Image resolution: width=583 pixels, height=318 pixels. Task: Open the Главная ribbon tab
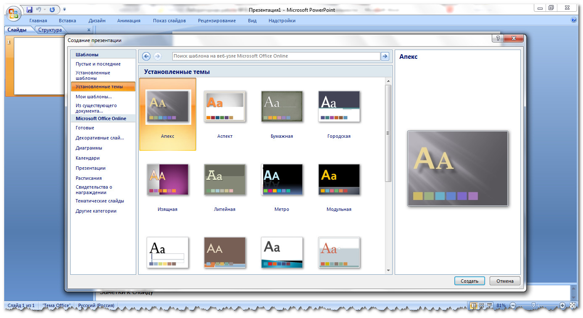[x=38, y=21]
